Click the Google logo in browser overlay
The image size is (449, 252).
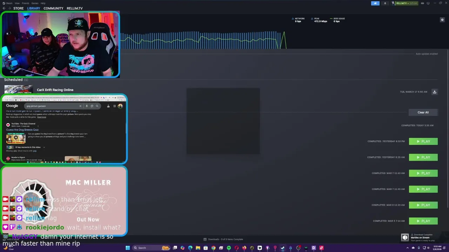click(x=12, y=106)
